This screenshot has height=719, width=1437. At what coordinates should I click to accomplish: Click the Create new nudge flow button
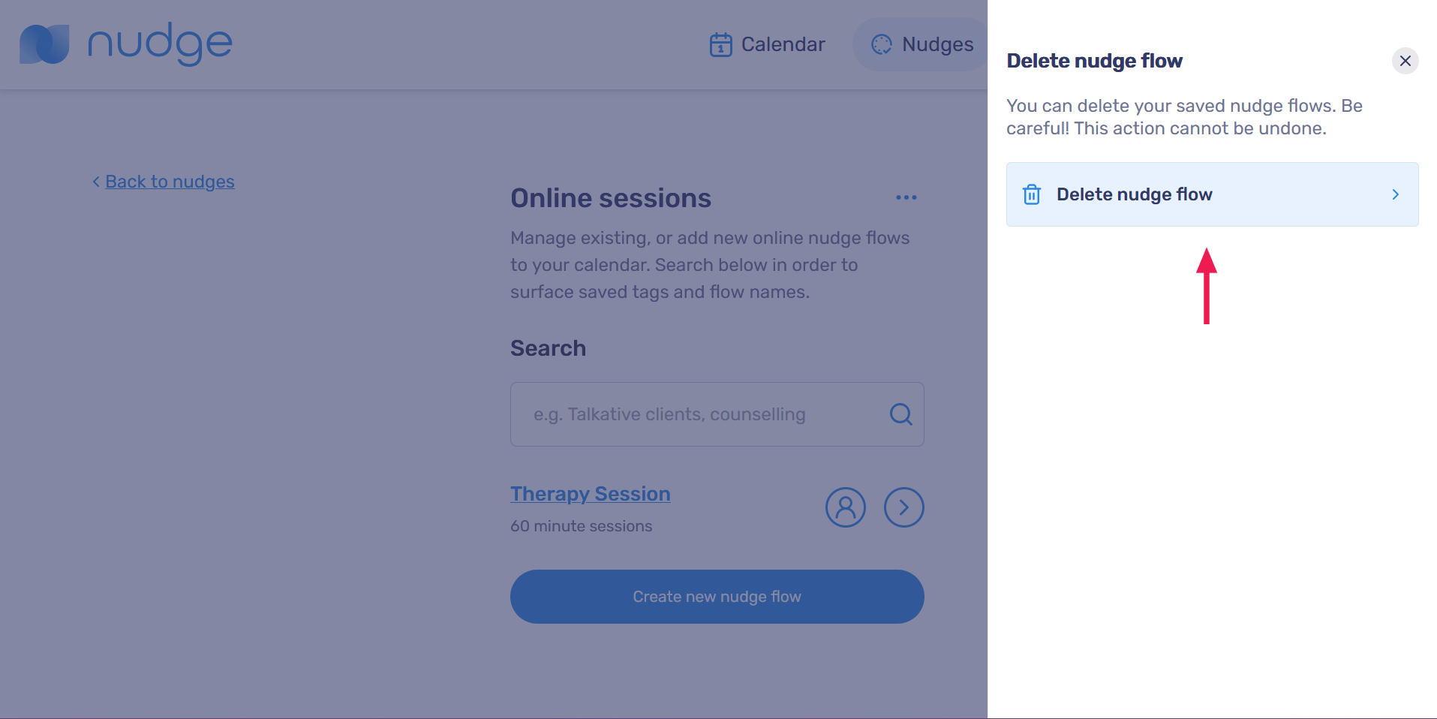(x=717, y=596)
